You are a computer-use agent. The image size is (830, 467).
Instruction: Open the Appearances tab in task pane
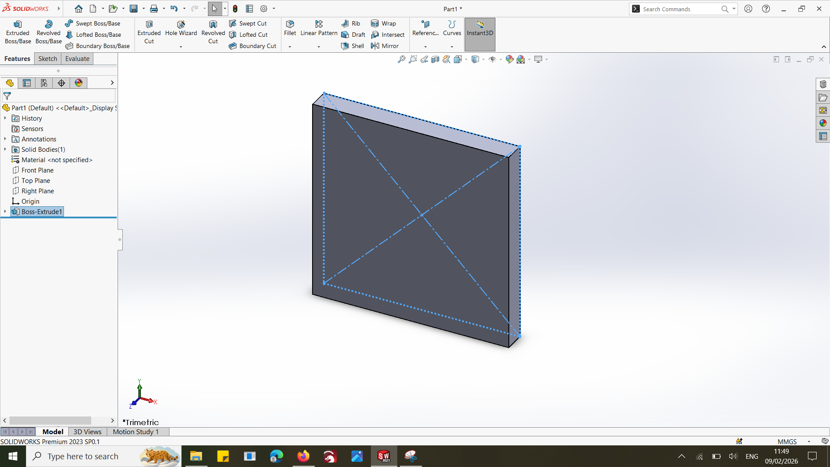[x=823, y=123]
